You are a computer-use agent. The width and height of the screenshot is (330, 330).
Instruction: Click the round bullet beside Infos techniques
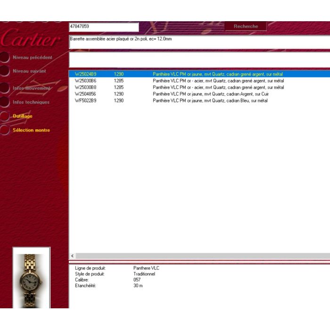4,102
